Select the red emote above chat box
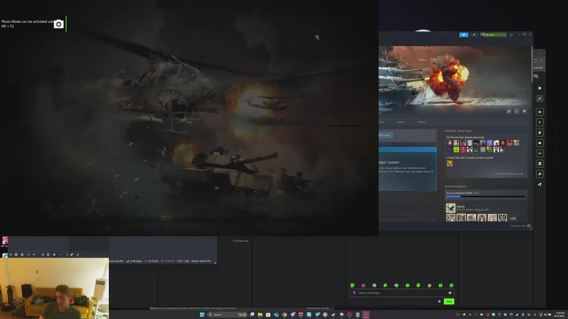Image resolution: width=568 pixels, height=319 pixels. coord(363,285)
